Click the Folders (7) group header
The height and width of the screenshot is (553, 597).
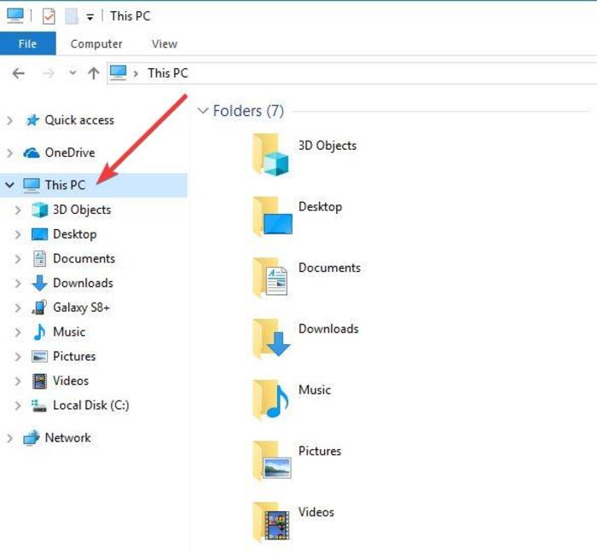pos(248,111)
